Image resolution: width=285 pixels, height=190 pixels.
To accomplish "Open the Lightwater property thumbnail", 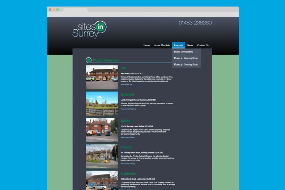I will pyautogui.click(x=102, y=180).
